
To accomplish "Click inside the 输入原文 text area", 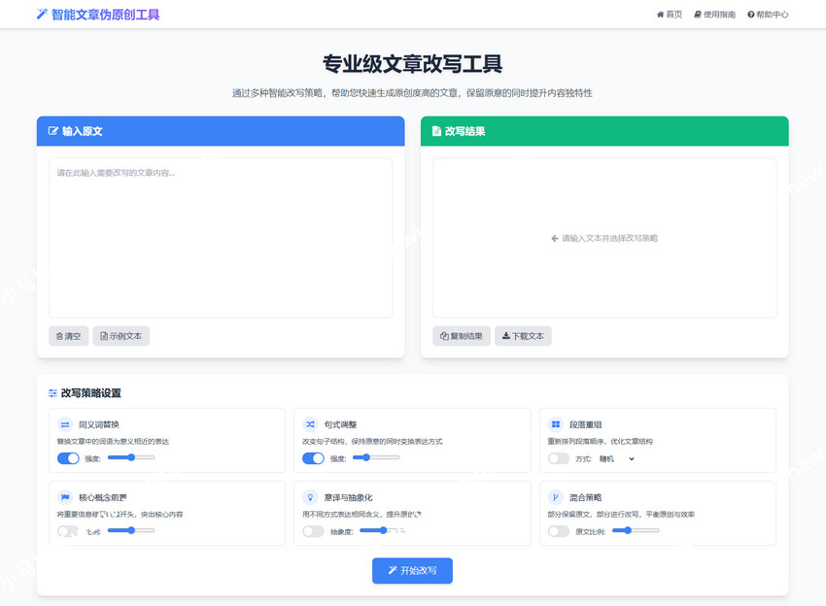I will coord(221,238).
